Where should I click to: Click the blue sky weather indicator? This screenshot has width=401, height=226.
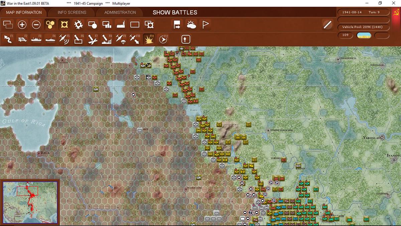(364, 35)
